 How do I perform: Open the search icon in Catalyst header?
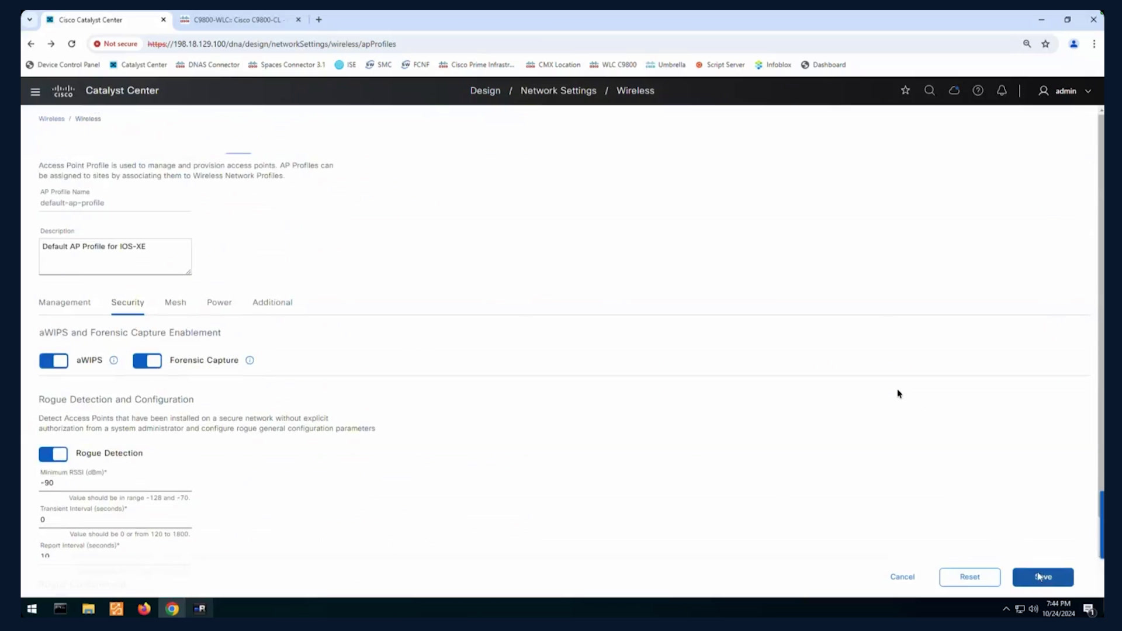[x=929, y=91]
